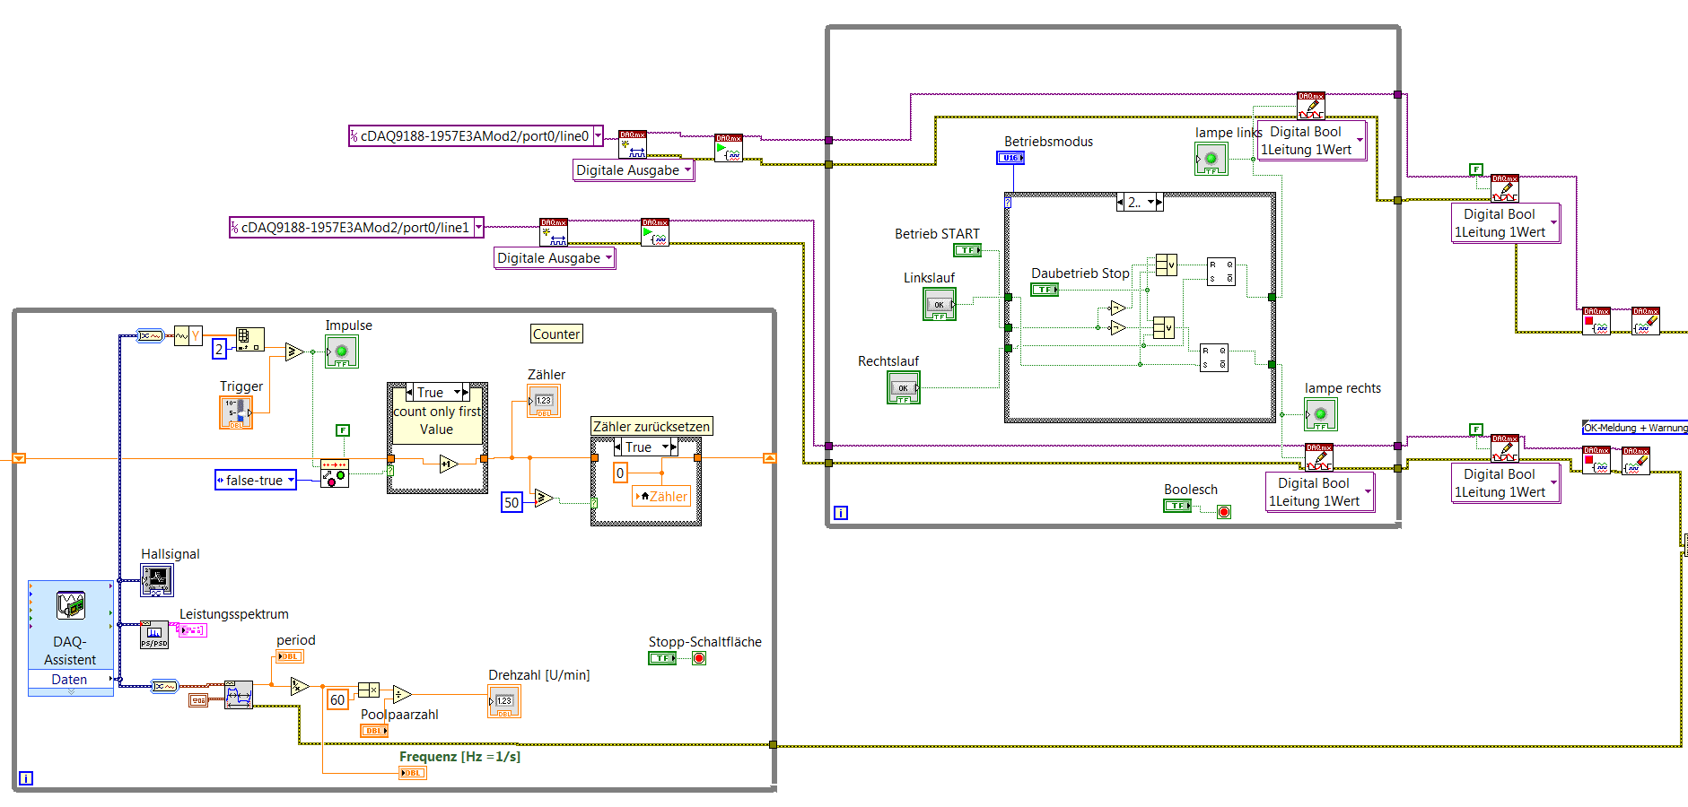
Task: Click the numeric constant 0 in Zähler zurücksetzen
Action: pyautogui.click(x=620, y=473)
